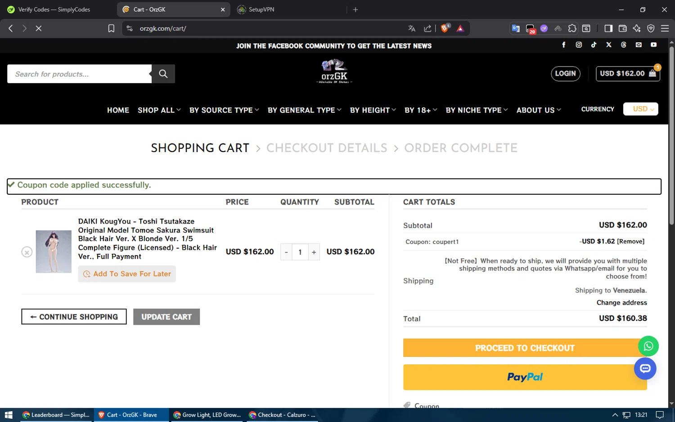Decrease quantity with the minus button
This screenshot has width=675, height=422.
tap(286, 252)
